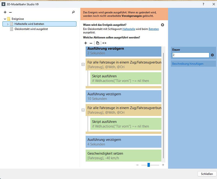Screen dimensions: 217x179
Task: Select the 4 Sekunden delay action
Action: [124, 142]
